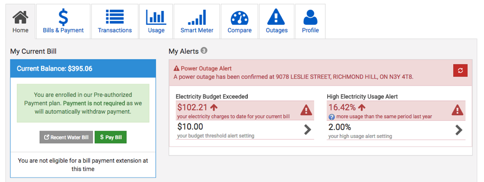Click the up arrow beside $102.21
The width and height of the screenshot is (484, 182).
tap(213, 107)
